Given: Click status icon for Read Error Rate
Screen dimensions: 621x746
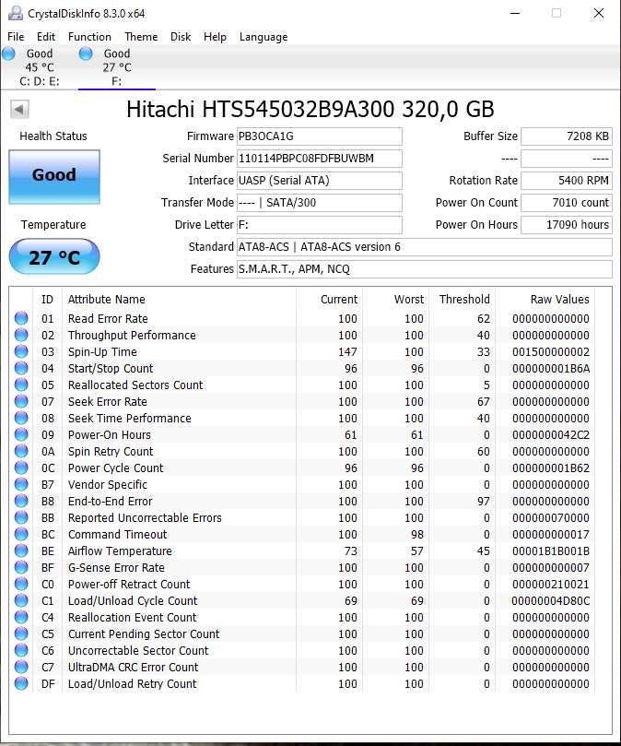Looking at the screenshot, I should point(21,318).
